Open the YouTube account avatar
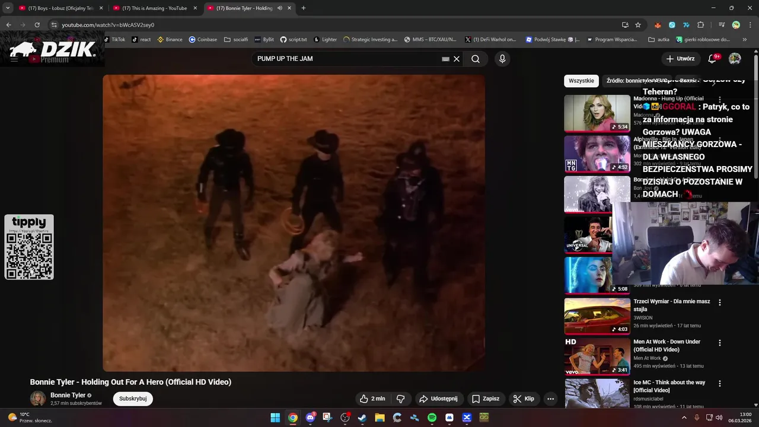The width and height of the screenshot is (759, 427). [x=735, y=59]
